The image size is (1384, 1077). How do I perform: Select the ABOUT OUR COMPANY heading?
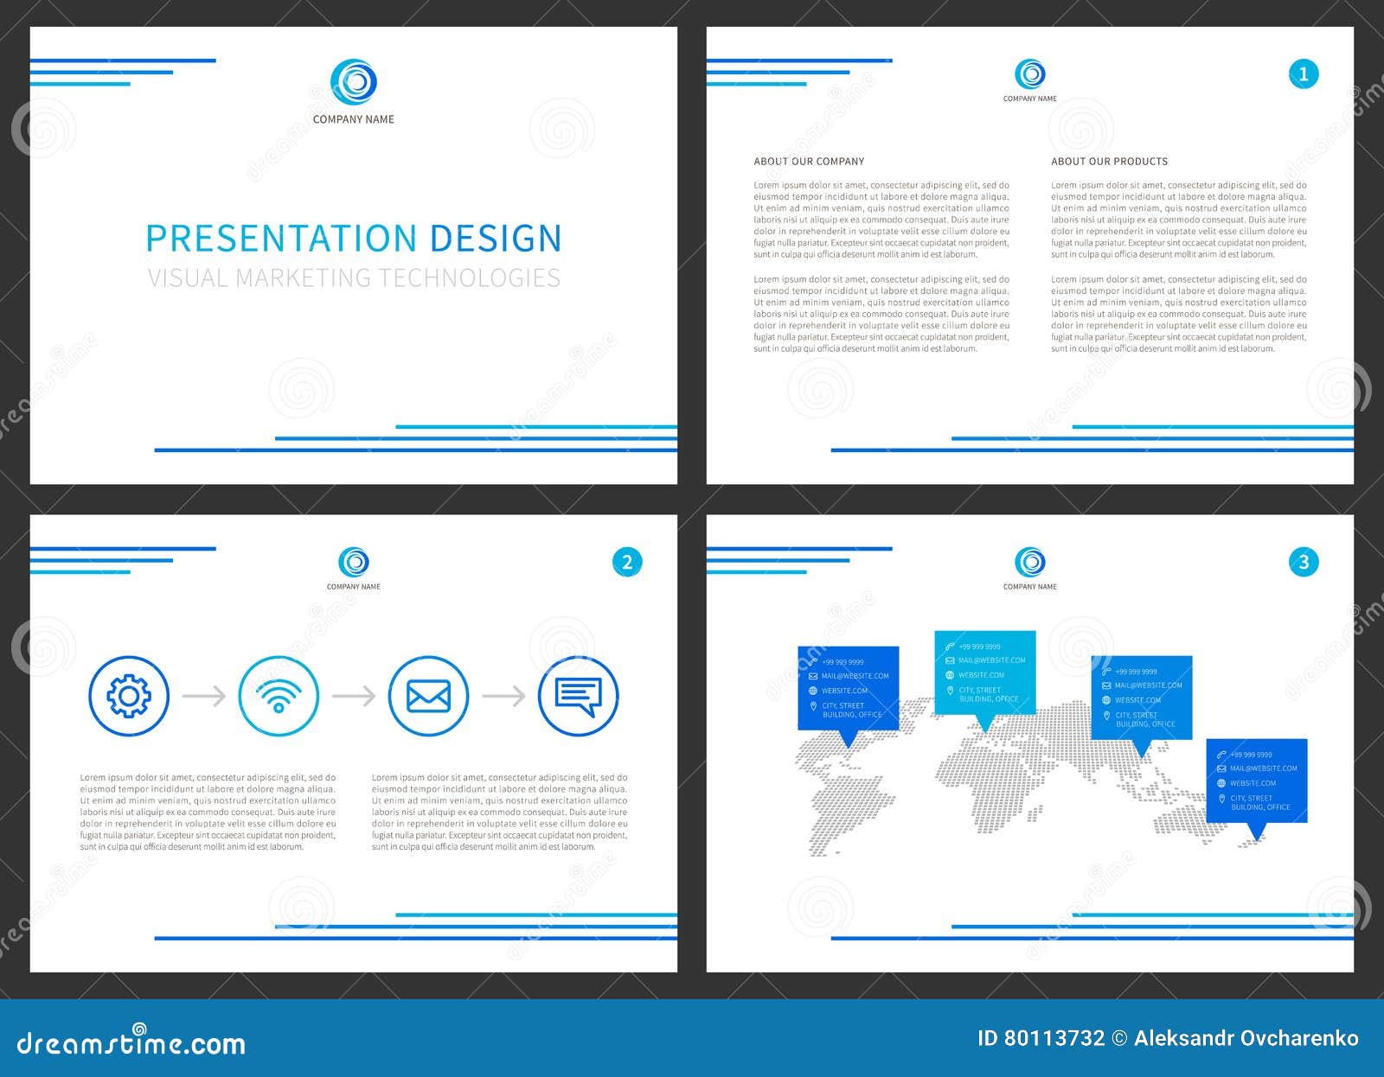pyautogui.click(x=809, y=161)
